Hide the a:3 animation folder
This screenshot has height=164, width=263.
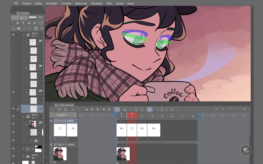tap(13, 35)
